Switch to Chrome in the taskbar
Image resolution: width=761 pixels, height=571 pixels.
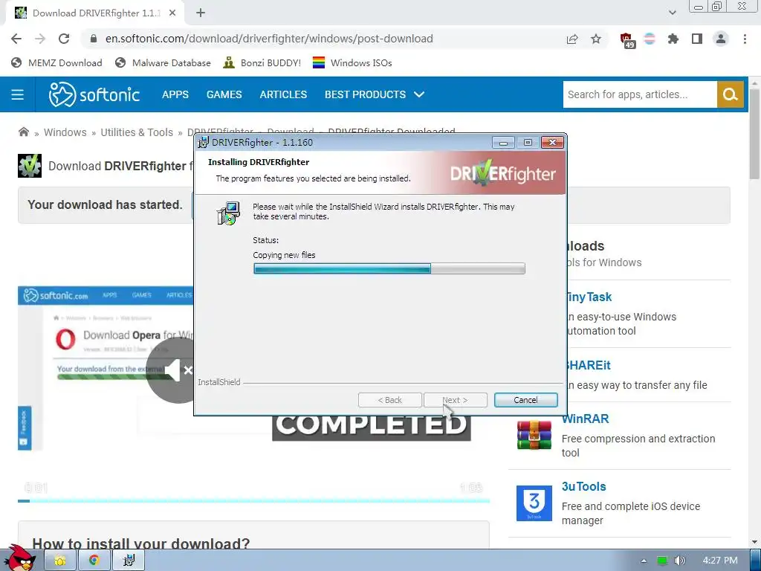94,561
